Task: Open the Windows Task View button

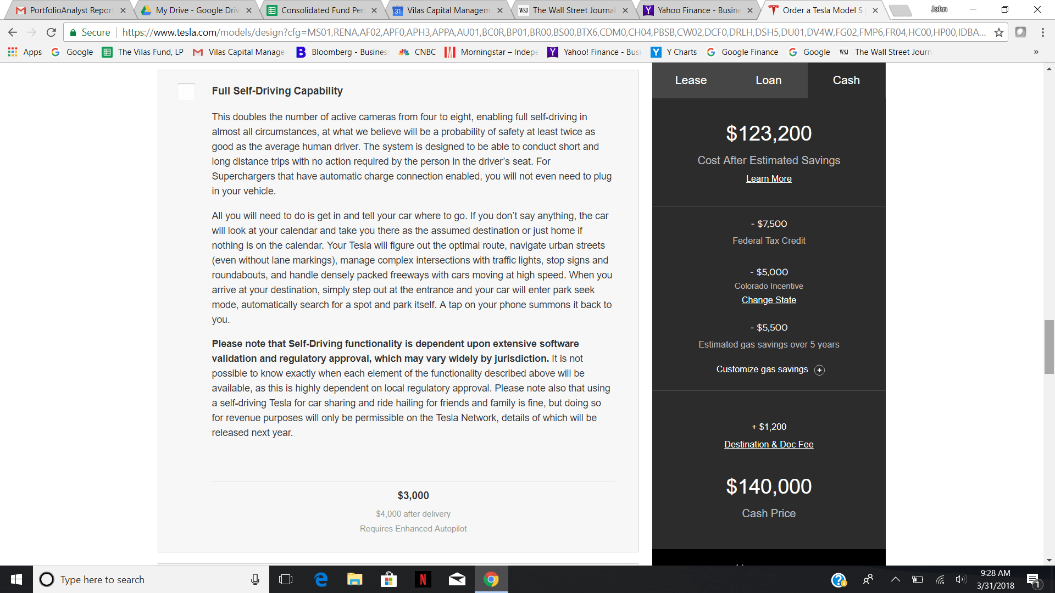Action: (286, 579)
